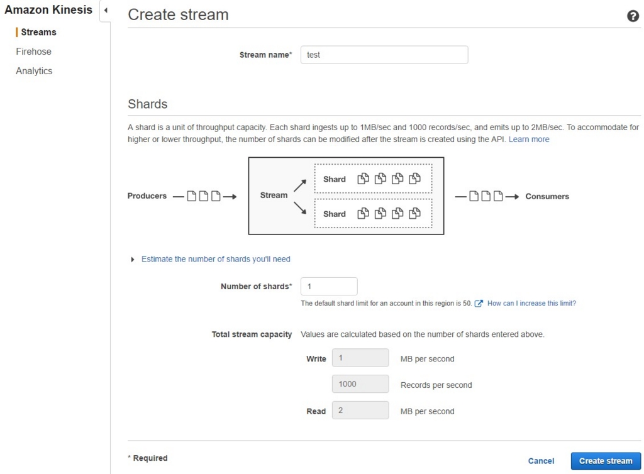644x474 pixels.
Task: Follow the Learn more link about shards
Action: coord(528,139)
